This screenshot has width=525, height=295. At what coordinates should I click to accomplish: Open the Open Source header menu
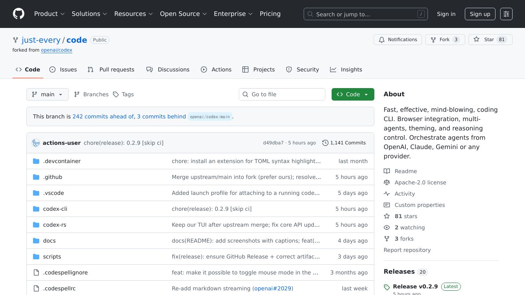click(x=183, y=14)
